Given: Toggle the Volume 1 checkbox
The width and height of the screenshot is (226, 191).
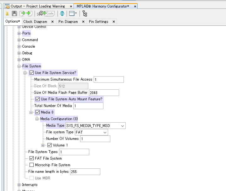Looking at the screenshot, I should pos(49,145).
